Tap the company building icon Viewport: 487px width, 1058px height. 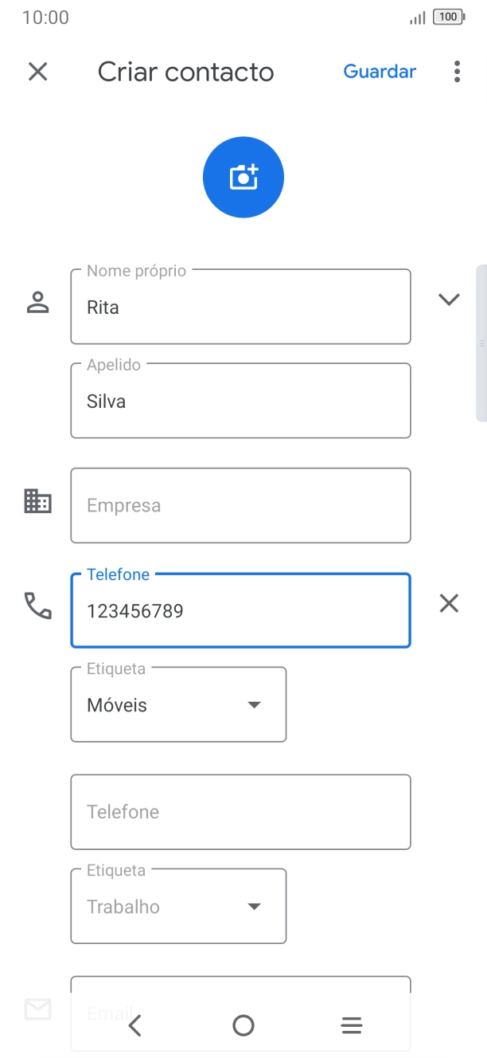click(x=37, y=501)
